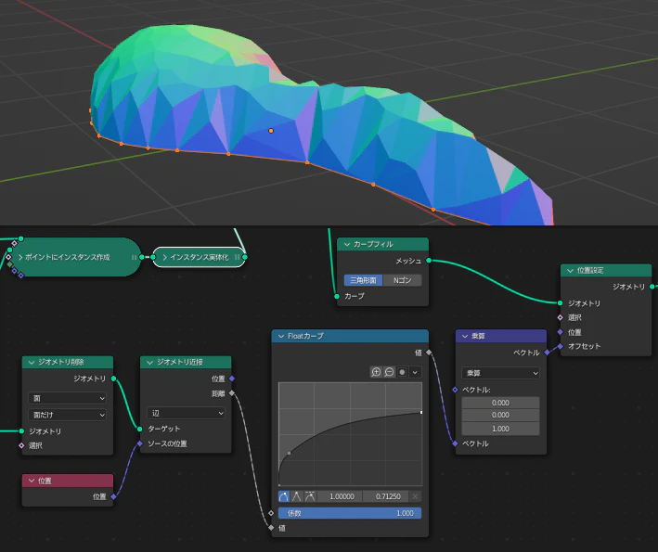Click the Float curve zoom in icon

(x=376, y=372)
